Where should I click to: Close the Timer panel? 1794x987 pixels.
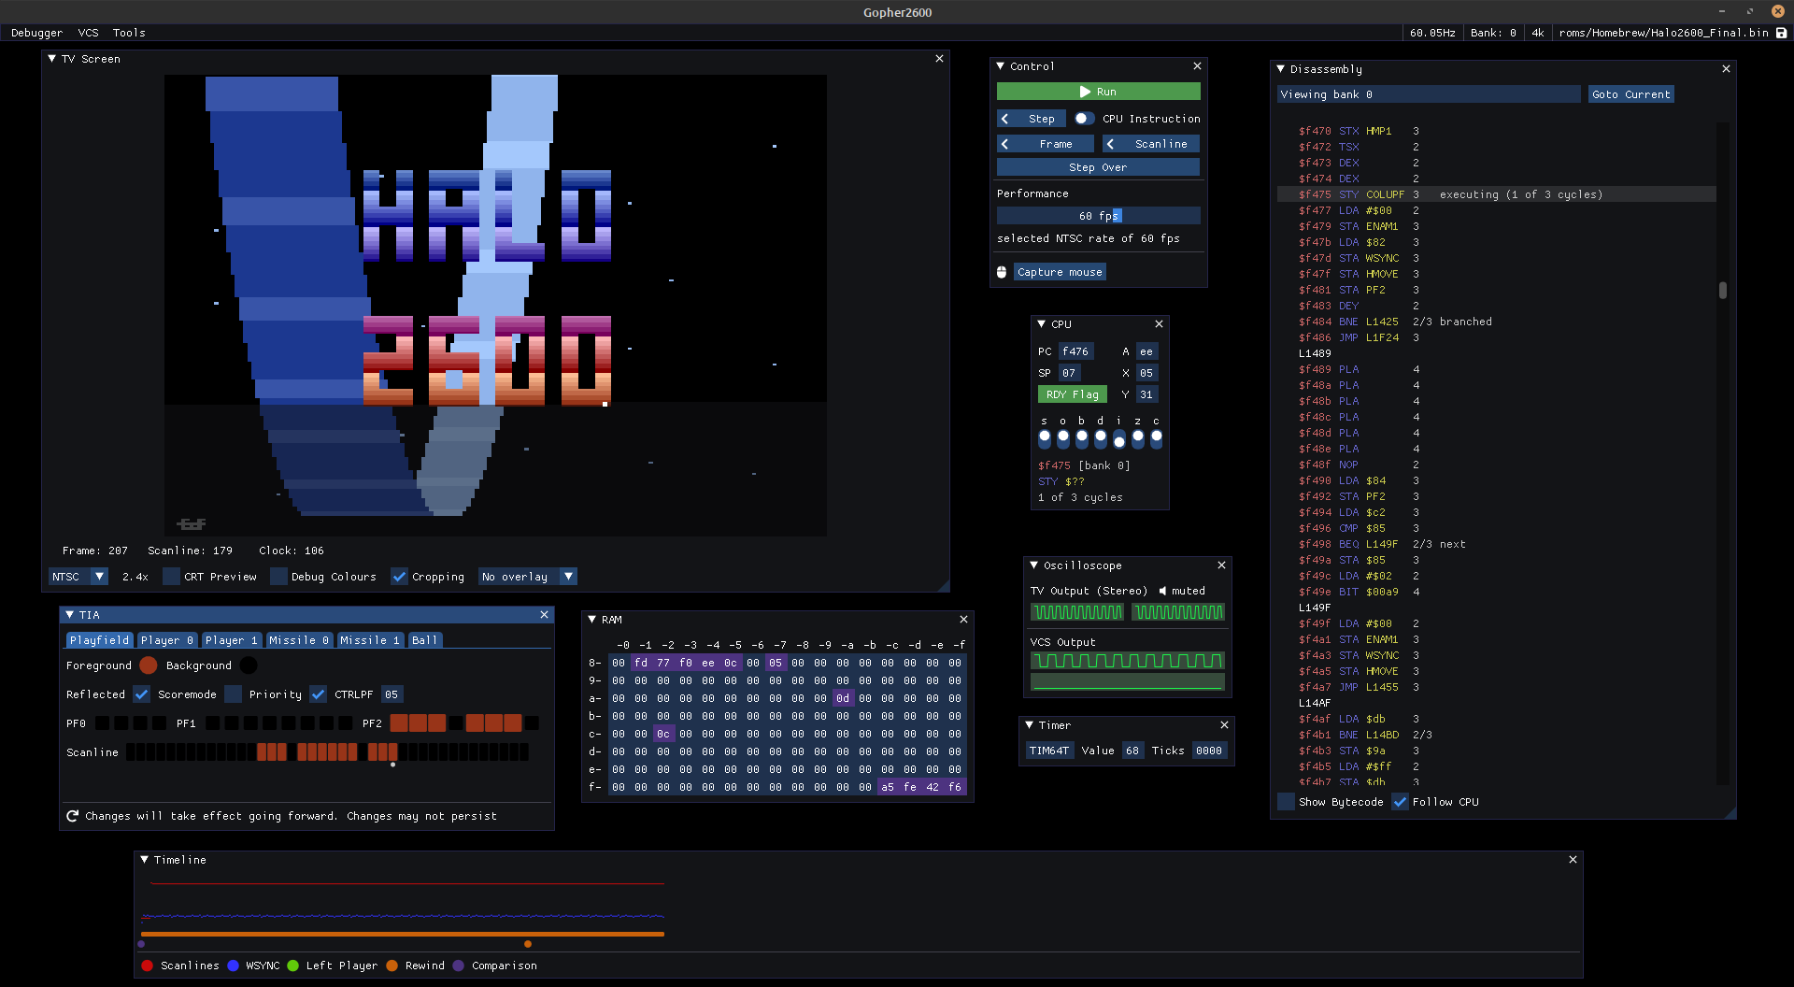click(x=1224, y=725)
